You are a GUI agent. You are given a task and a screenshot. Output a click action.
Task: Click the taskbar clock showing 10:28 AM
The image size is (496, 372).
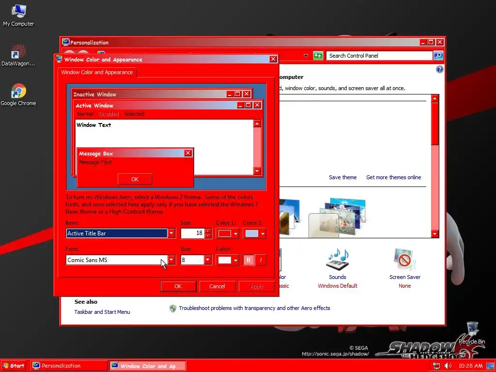click(470, 366)
